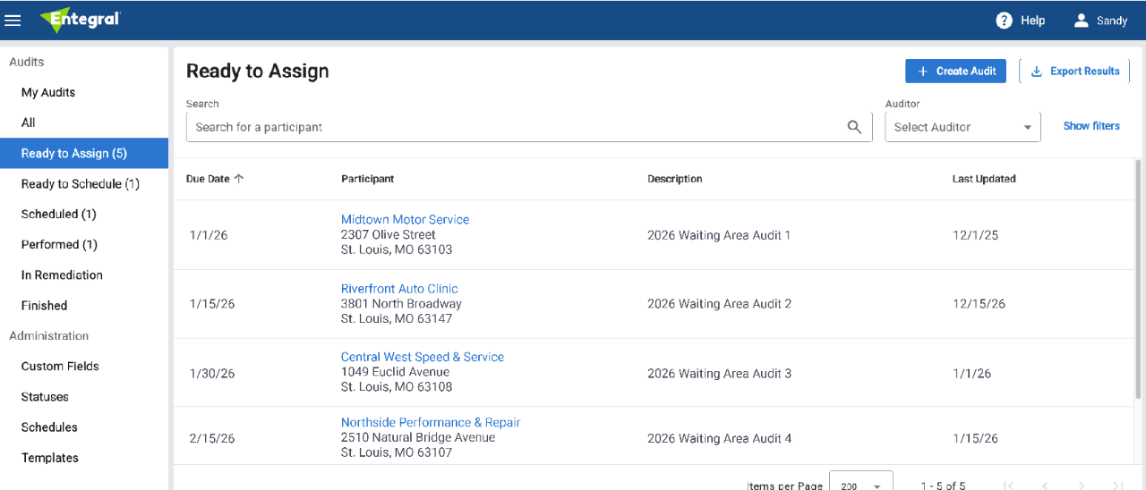
Task: Open Schedules administration
Action: tap(49, 427)
